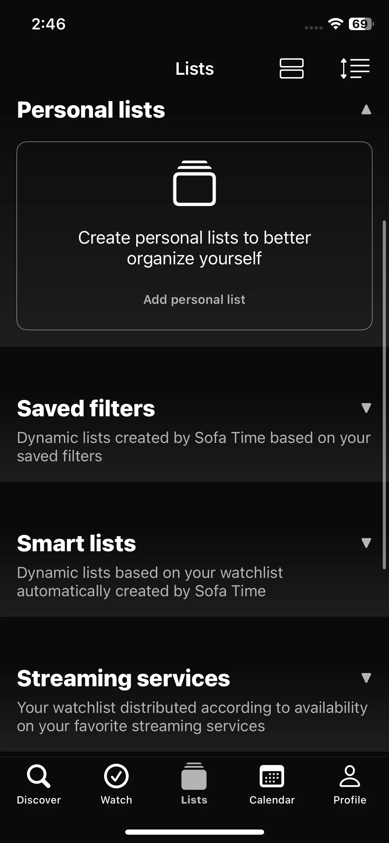Tap the Lists stack icon in bottom bar

point(194,776)
